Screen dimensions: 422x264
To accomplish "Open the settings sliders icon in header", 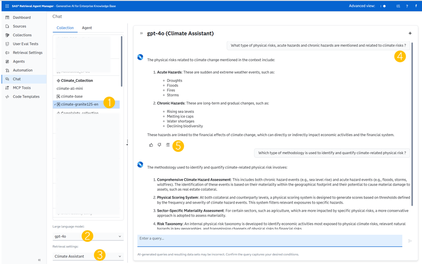I will tap(398, 6).
